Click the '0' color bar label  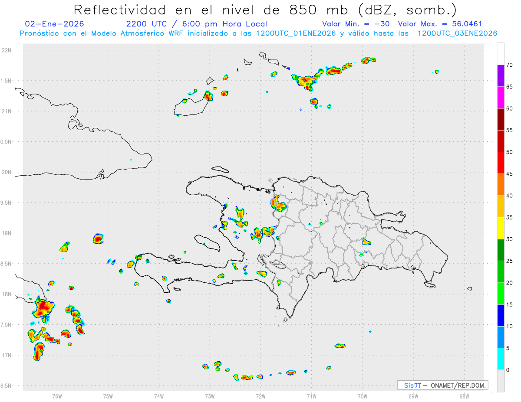(x=508, y=370)
